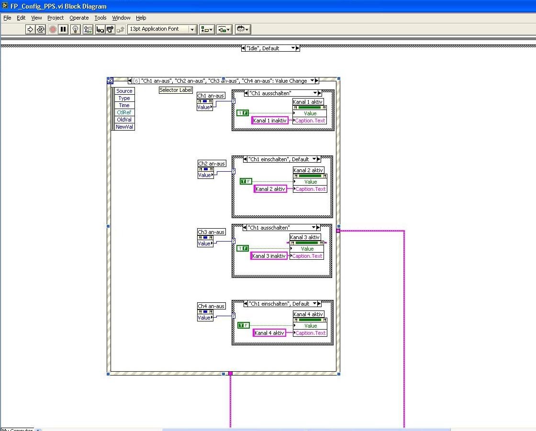Open the View menu
Image resolution: width=536 pixels, height=431 pixels.
click(36, 18)
